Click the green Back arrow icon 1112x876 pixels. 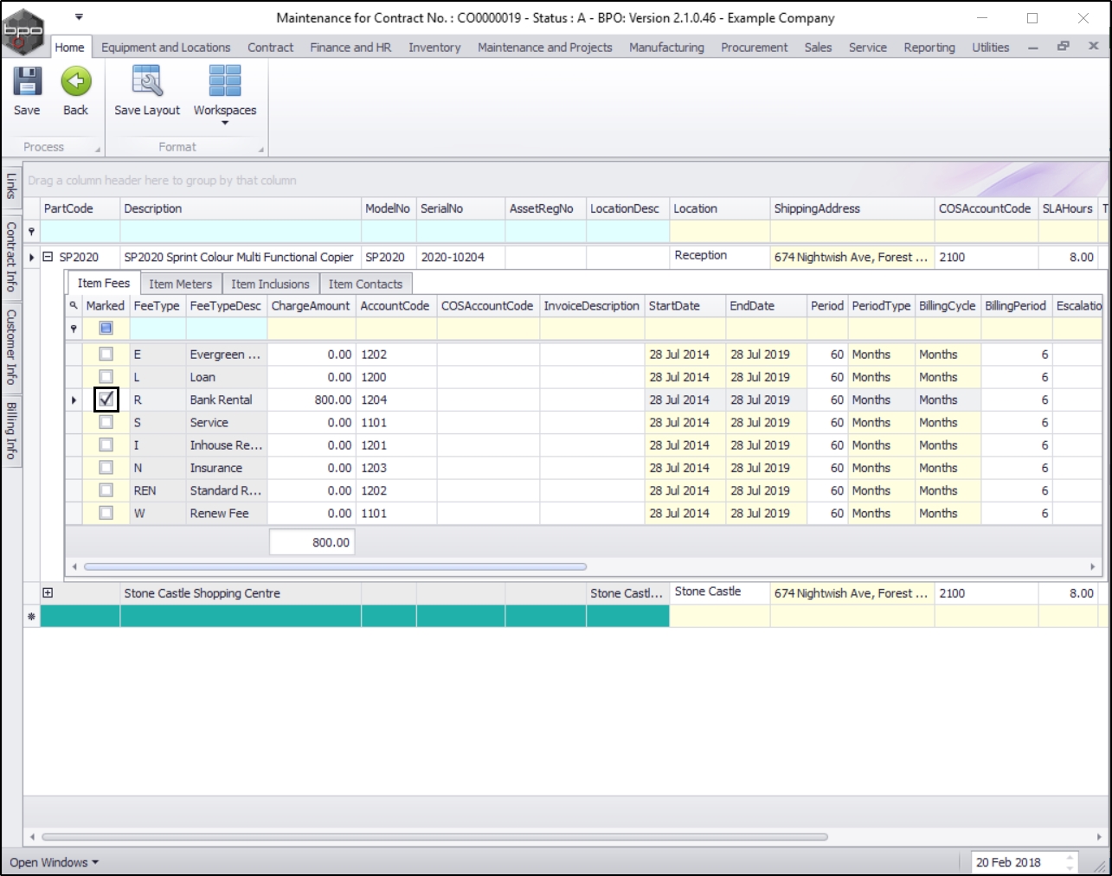tap(76, 82)
